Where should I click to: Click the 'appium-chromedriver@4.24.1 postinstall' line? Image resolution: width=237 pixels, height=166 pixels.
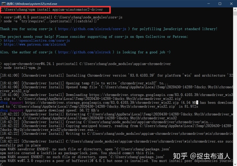85,64
